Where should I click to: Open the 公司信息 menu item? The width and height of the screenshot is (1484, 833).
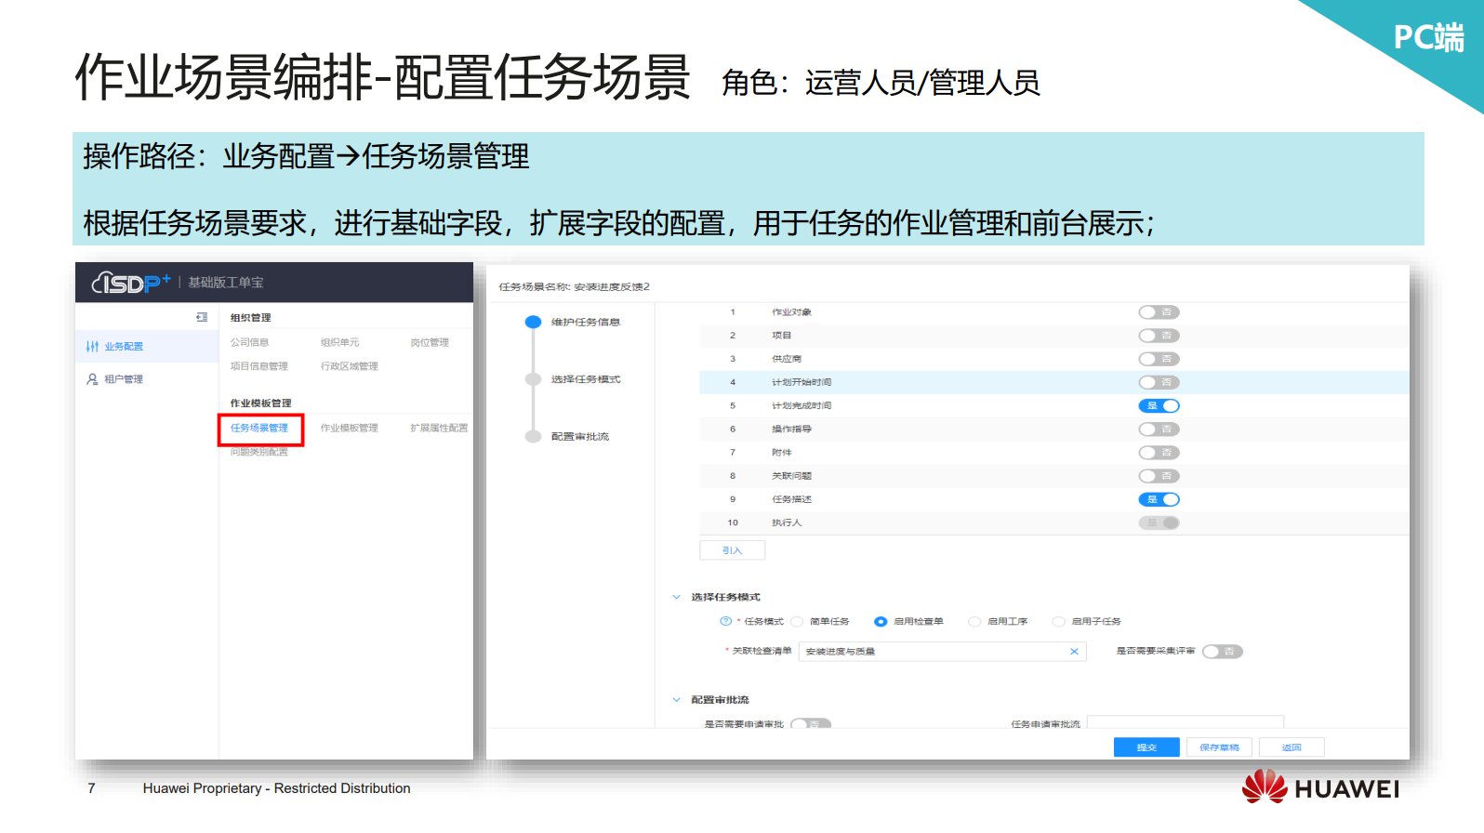coord(249,343)
